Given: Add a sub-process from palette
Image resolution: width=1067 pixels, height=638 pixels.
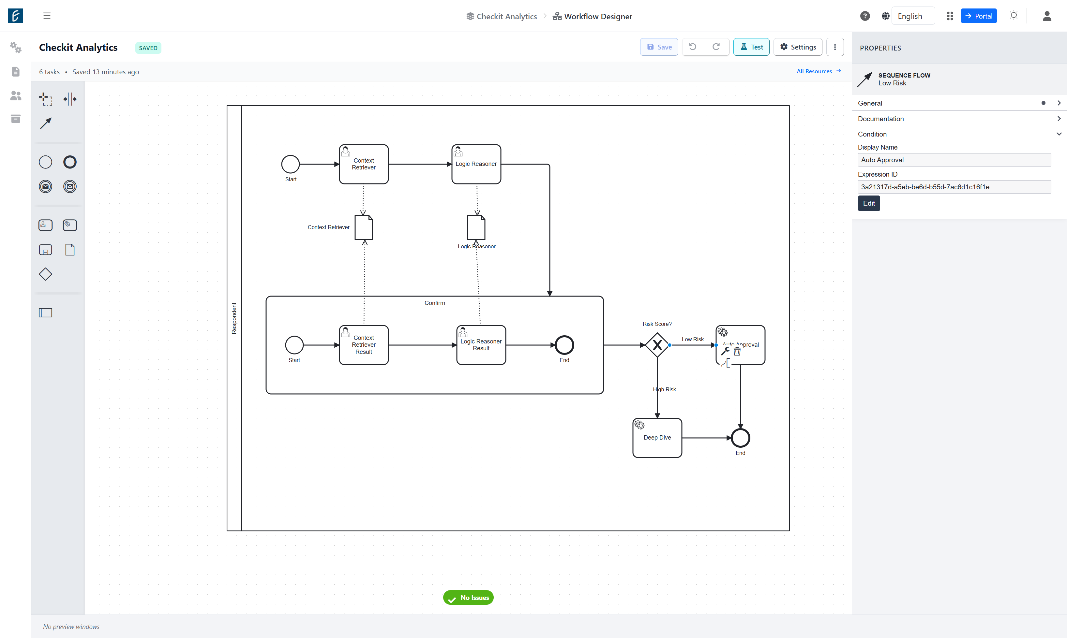Looking at the screenshot, I should (x=46, y=250).
